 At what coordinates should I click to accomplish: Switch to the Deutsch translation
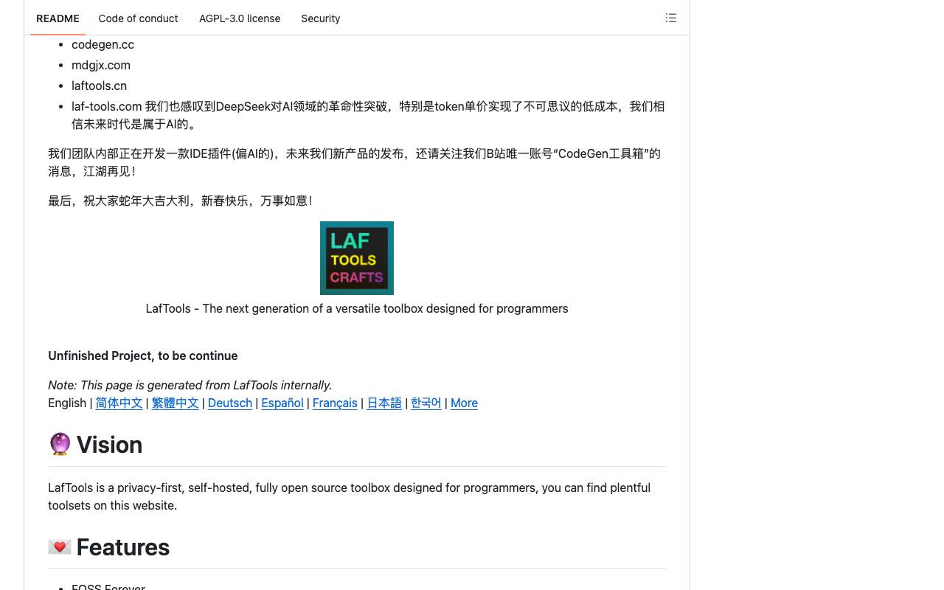(230, 403)
